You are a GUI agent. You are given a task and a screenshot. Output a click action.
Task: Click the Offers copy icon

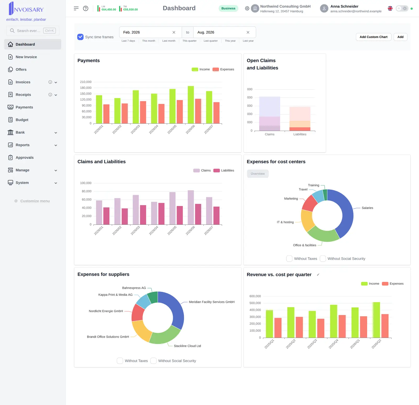click(10, 69)
